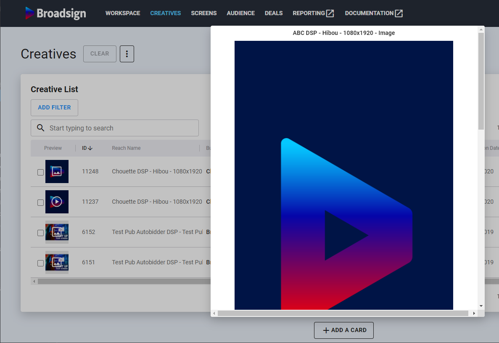Click the creative list horizontal scrollbar

[x=124, y=281]
